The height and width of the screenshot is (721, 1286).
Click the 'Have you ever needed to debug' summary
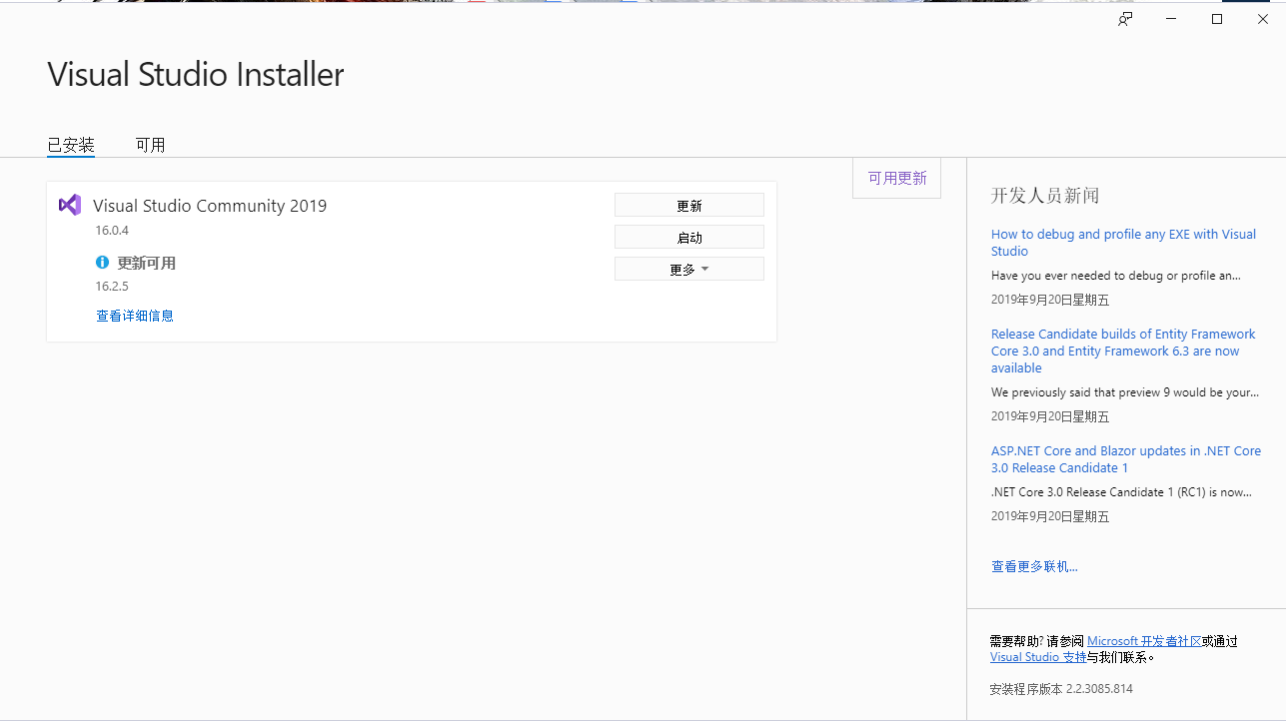coord(1116,276)
